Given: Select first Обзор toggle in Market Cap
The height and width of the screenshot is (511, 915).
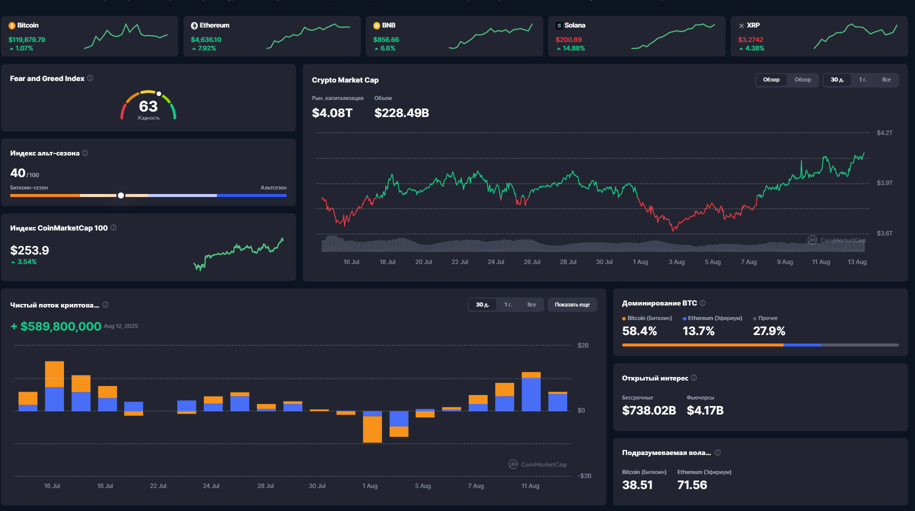Looking at the screenshot, I should (771, 80).
